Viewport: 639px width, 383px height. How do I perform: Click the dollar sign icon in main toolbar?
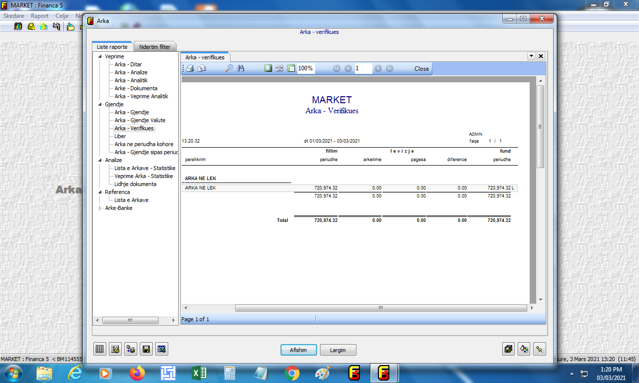pos(44,26)
